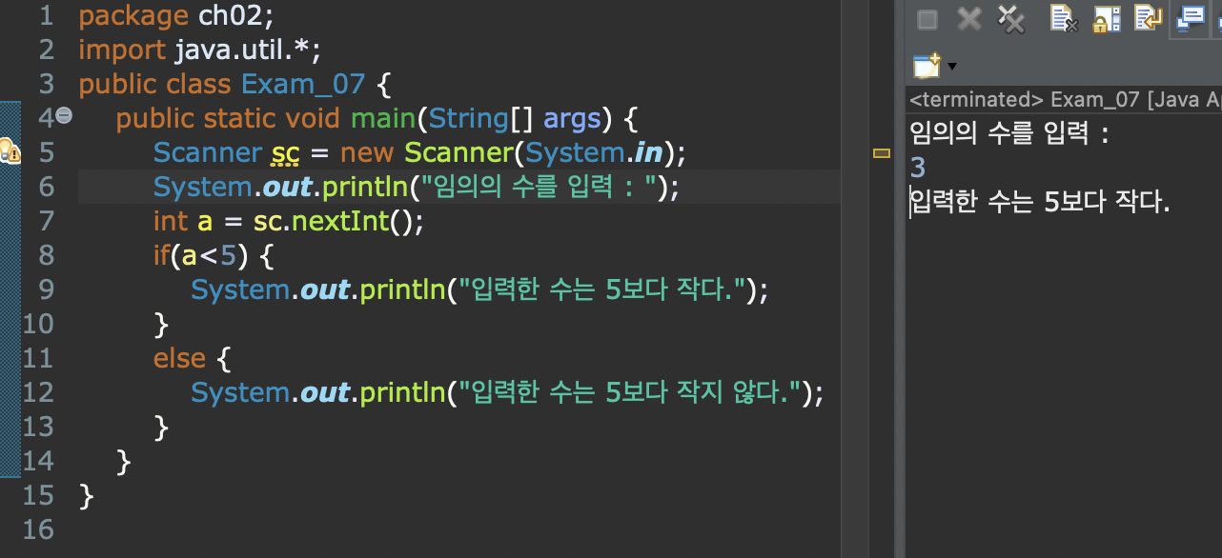Click the entered value 3 in console

pos(918,168)
